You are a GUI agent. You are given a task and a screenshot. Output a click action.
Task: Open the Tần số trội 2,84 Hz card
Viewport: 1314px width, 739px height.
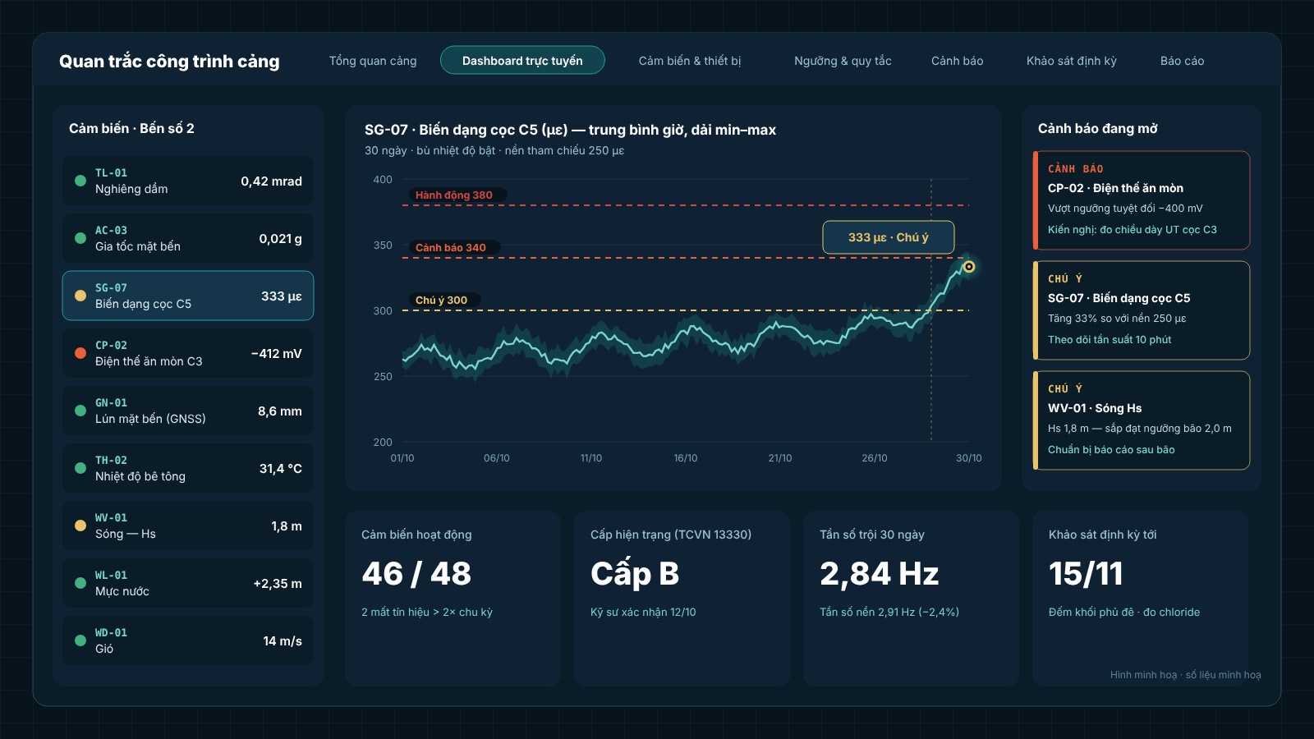coord(911,599)
